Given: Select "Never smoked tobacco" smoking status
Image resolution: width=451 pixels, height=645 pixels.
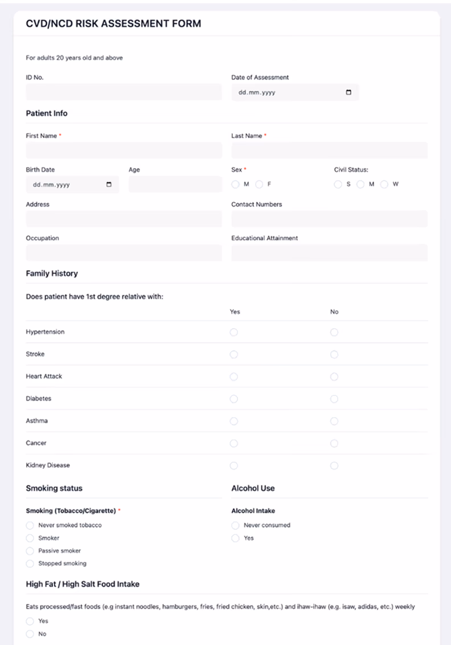Looking at the screenshot, I should 30,525.
